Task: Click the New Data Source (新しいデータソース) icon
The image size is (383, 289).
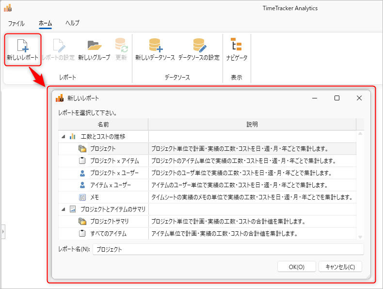Action: [x=155, y=46]
